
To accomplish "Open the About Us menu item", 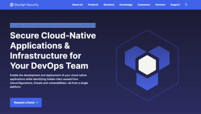I will pyautogui.click(x=77, y=5).
